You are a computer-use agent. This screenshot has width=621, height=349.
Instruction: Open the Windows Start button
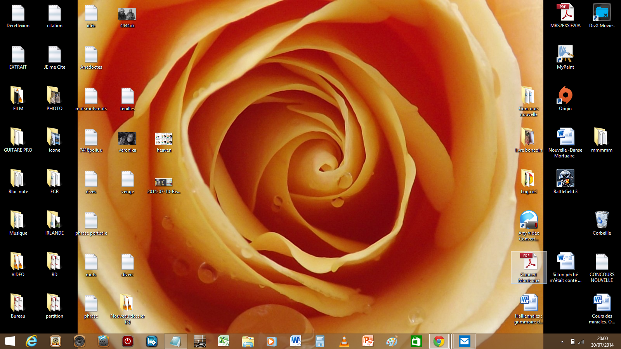[10, 341]
